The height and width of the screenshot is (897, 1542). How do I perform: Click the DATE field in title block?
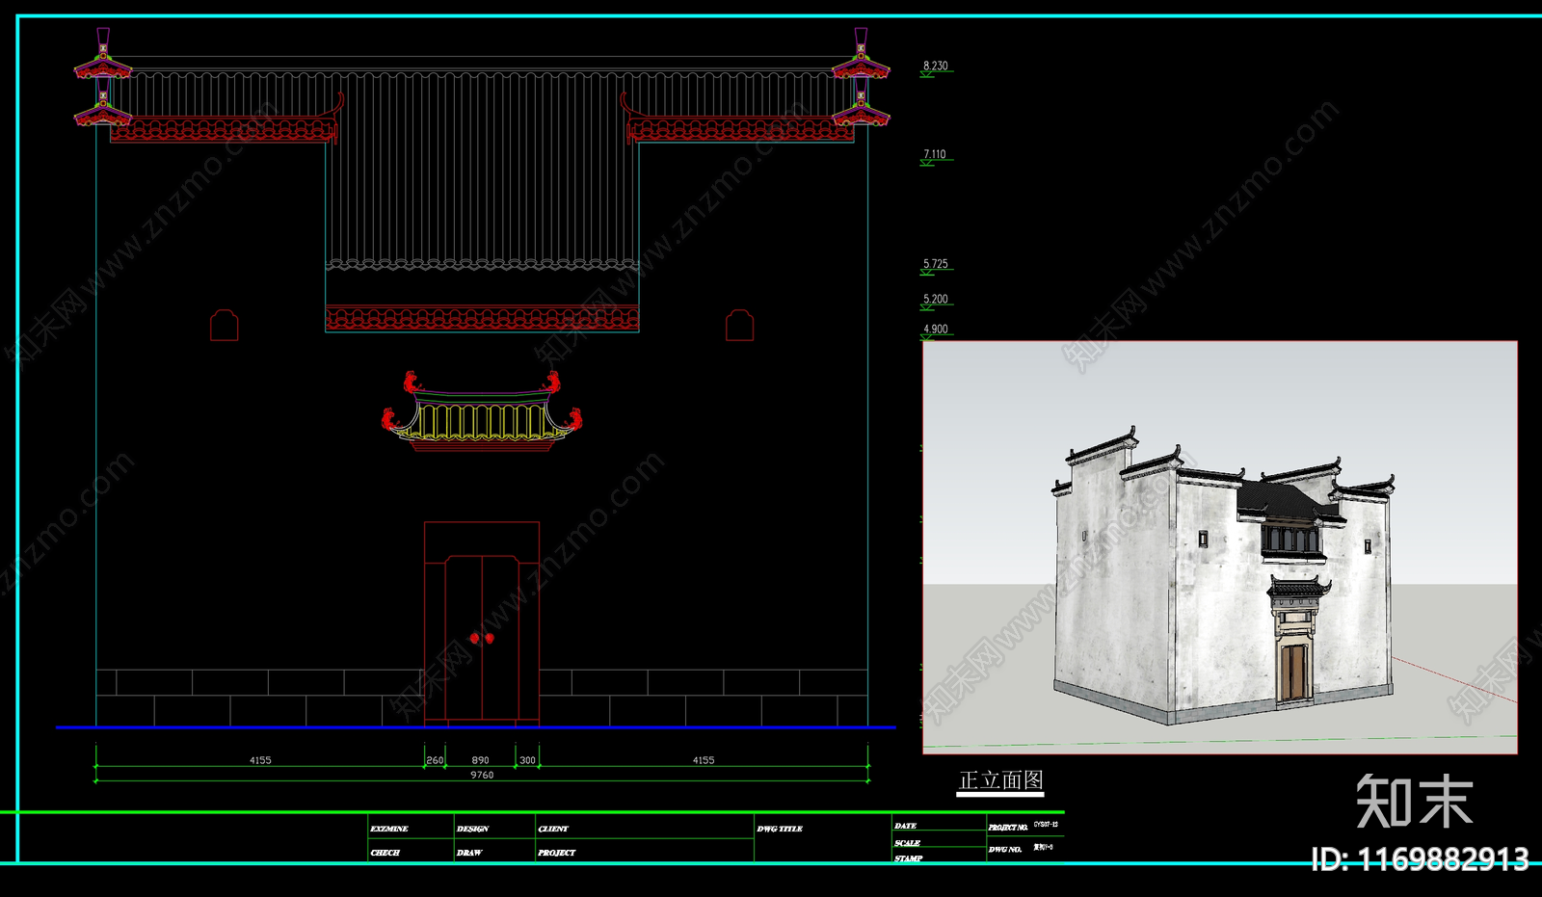pos(905,826)
